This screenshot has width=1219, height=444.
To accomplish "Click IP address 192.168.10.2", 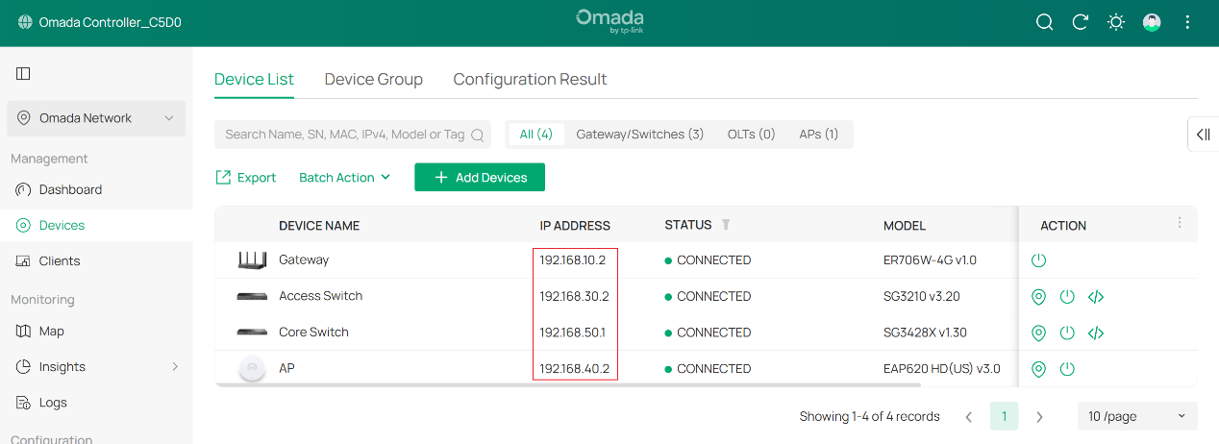I will 572,260.
